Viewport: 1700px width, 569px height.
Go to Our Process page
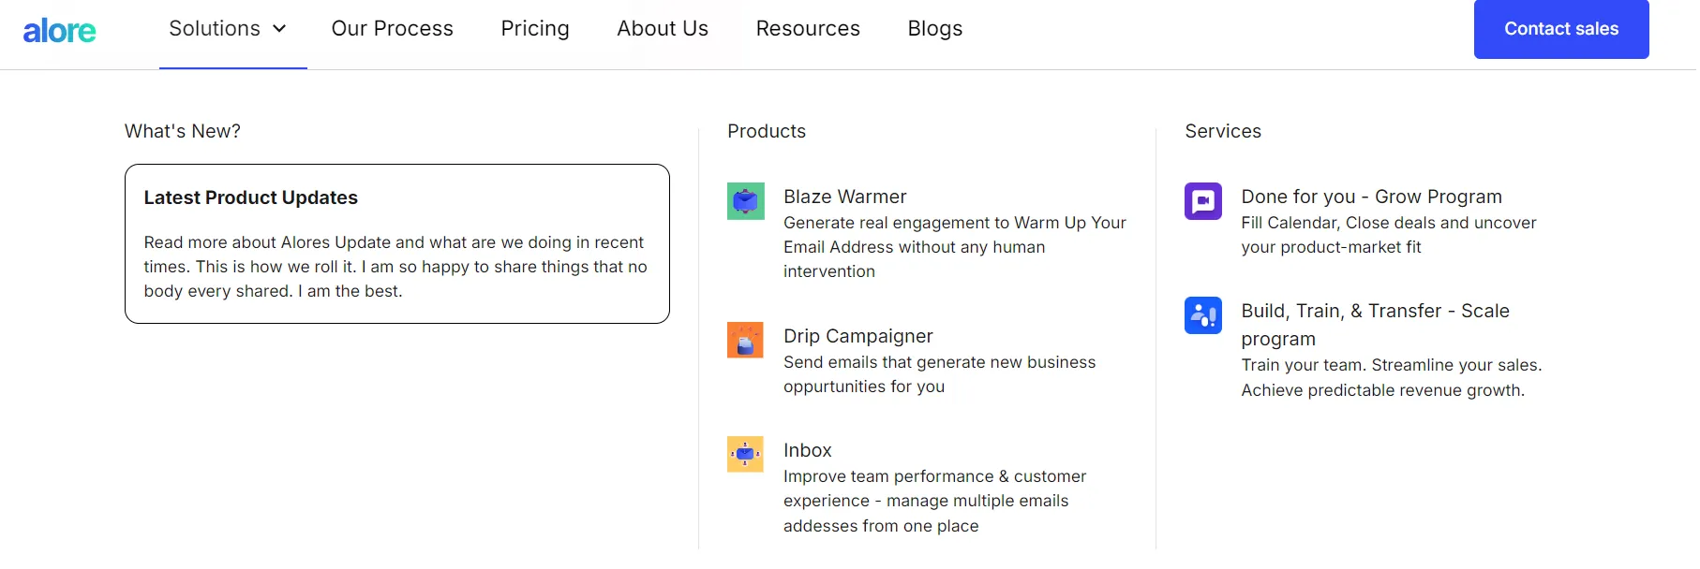click(392, 29)
